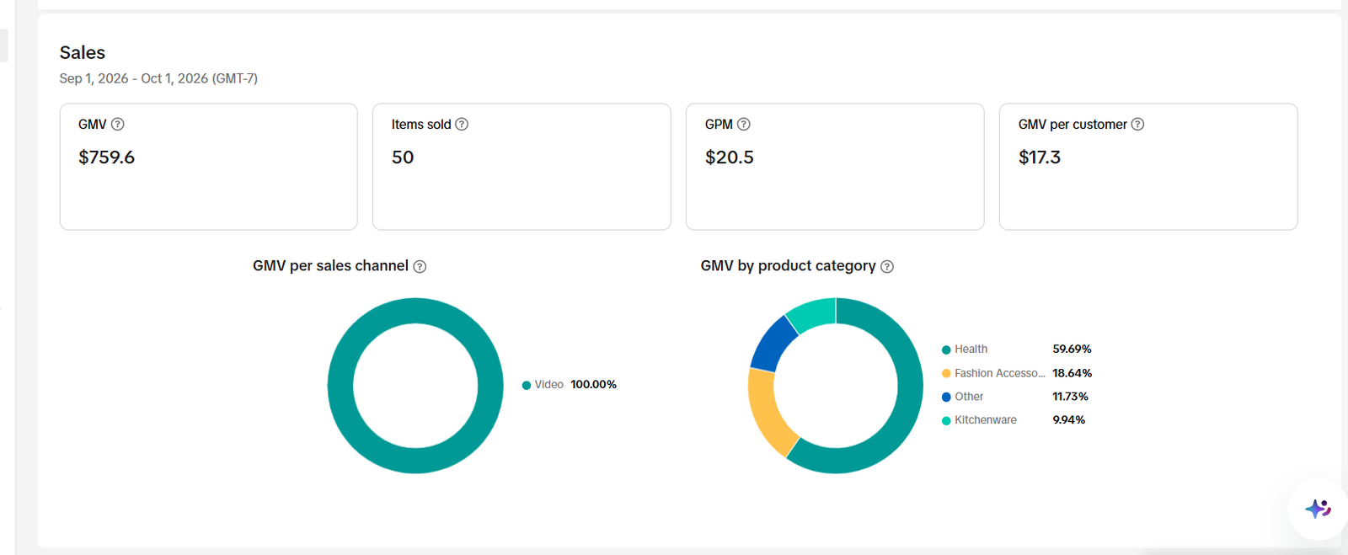Click the GMV per customer info icon
Viewport: 1348px width, 555px height.
click(x=1137, y=124)
